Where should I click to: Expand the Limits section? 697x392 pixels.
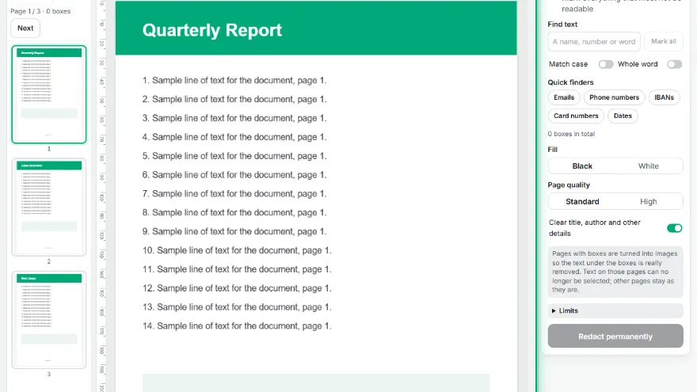coord(615,310)
